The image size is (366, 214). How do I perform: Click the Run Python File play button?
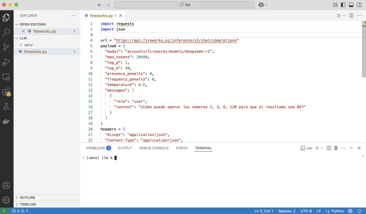pos(339,16)
